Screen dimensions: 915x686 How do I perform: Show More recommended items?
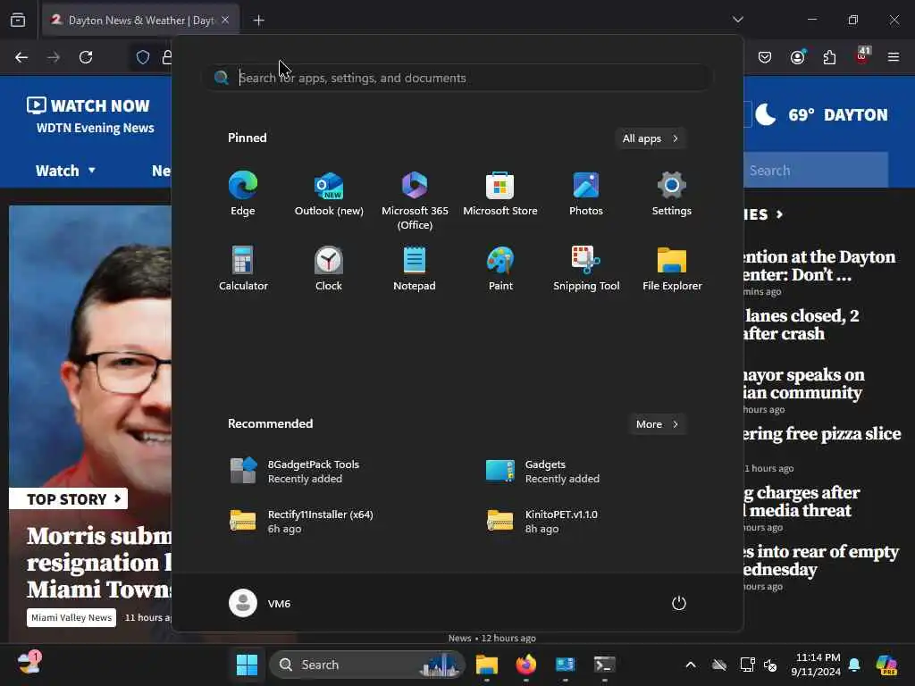(x=657, y=424)
